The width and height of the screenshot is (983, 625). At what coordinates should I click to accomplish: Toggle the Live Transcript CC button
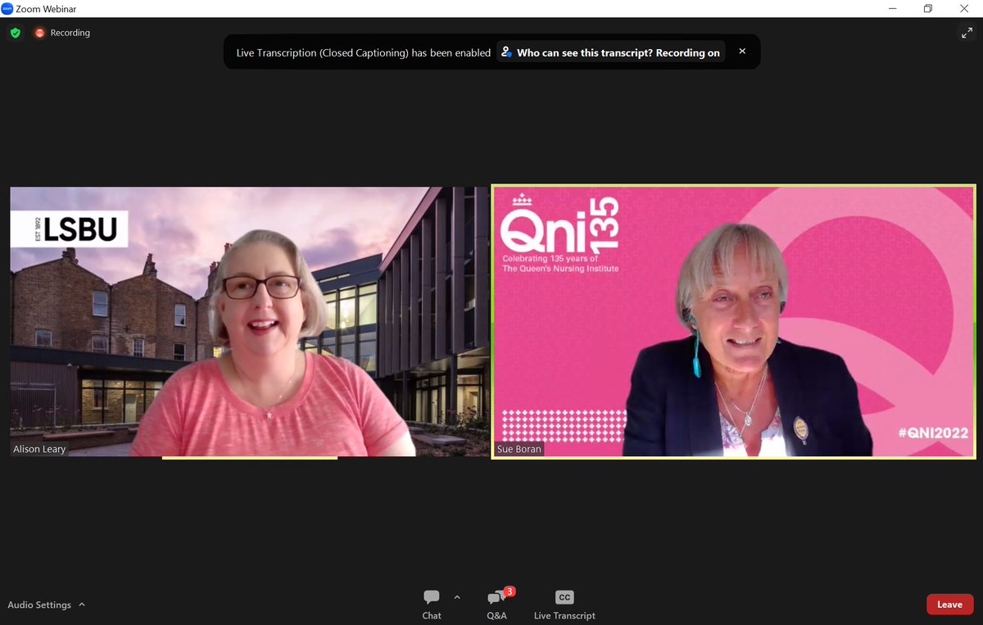(564, 605)
